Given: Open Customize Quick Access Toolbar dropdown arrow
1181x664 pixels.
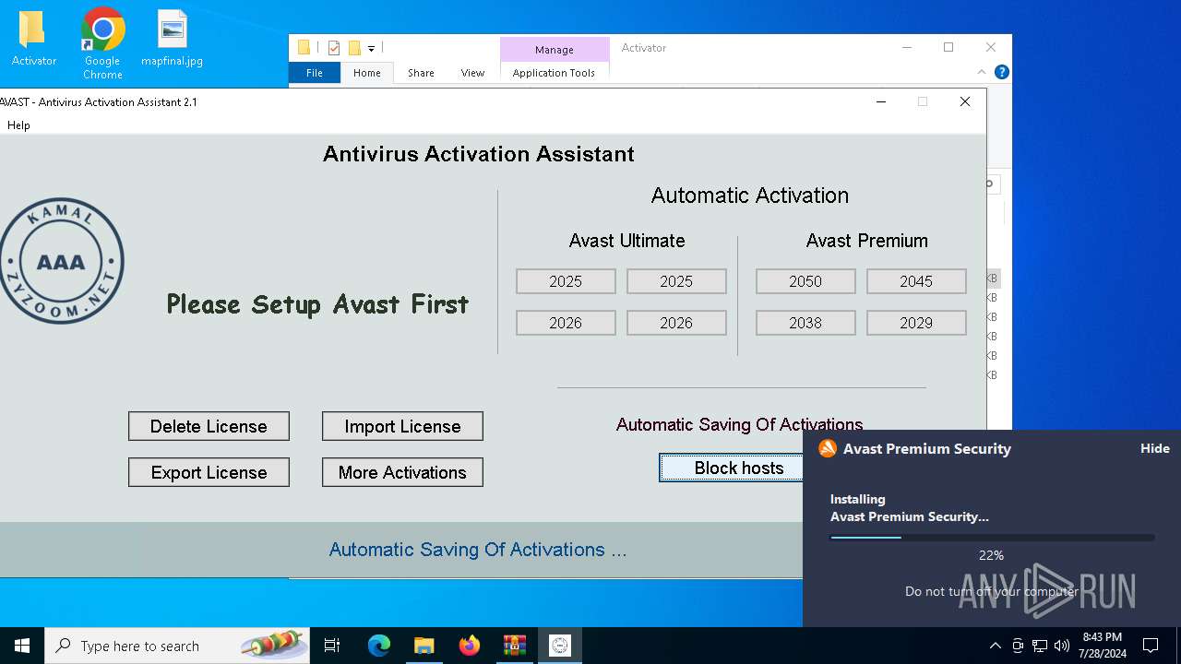Looking at the screenshot, I should [371, 49].
